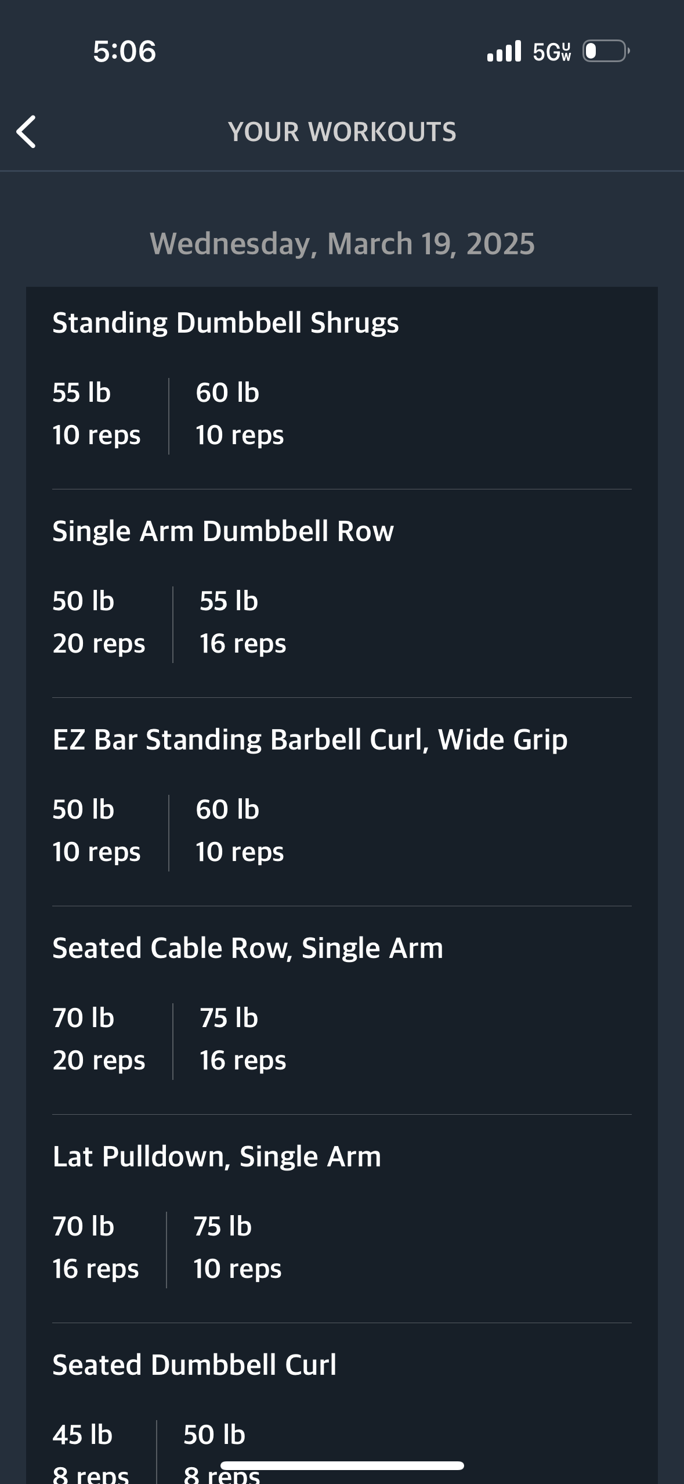Select the 70 lb 16 reps pulldown set
Viewport: 684px width, 1484px height.
[96, 1248]
